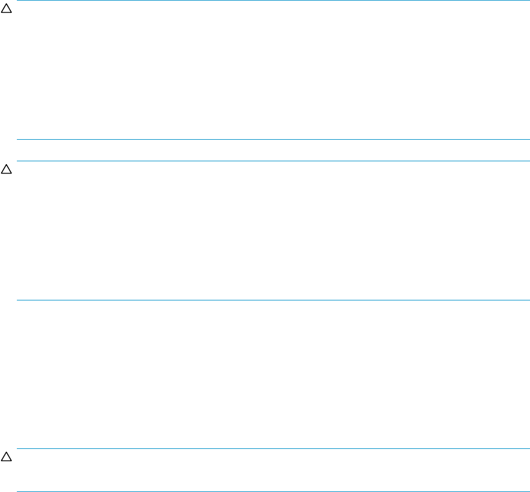The height and width of the screenshot is (492, 530).
Task: Click the blue rule closing the second caution box
Action: [273, 300]
